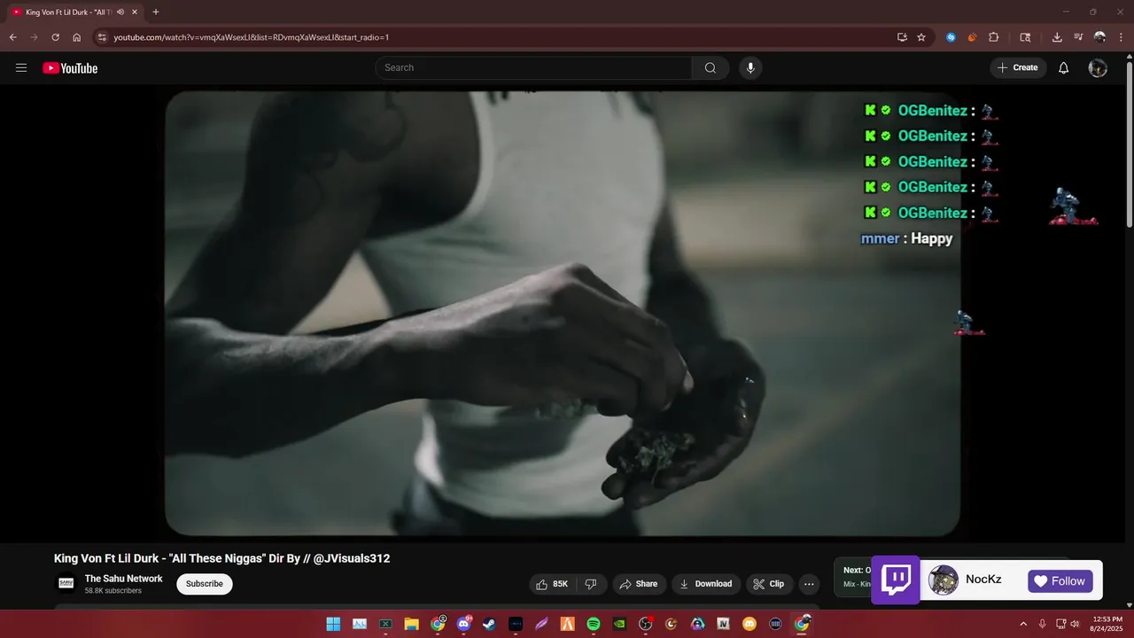Open a new browser tab

[x=156, y=12]
